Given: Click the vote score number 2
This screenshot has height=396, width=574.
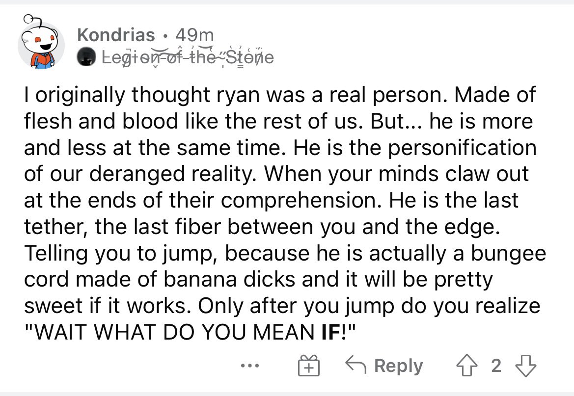Looking at the screenshot, I should pos(496,366).
